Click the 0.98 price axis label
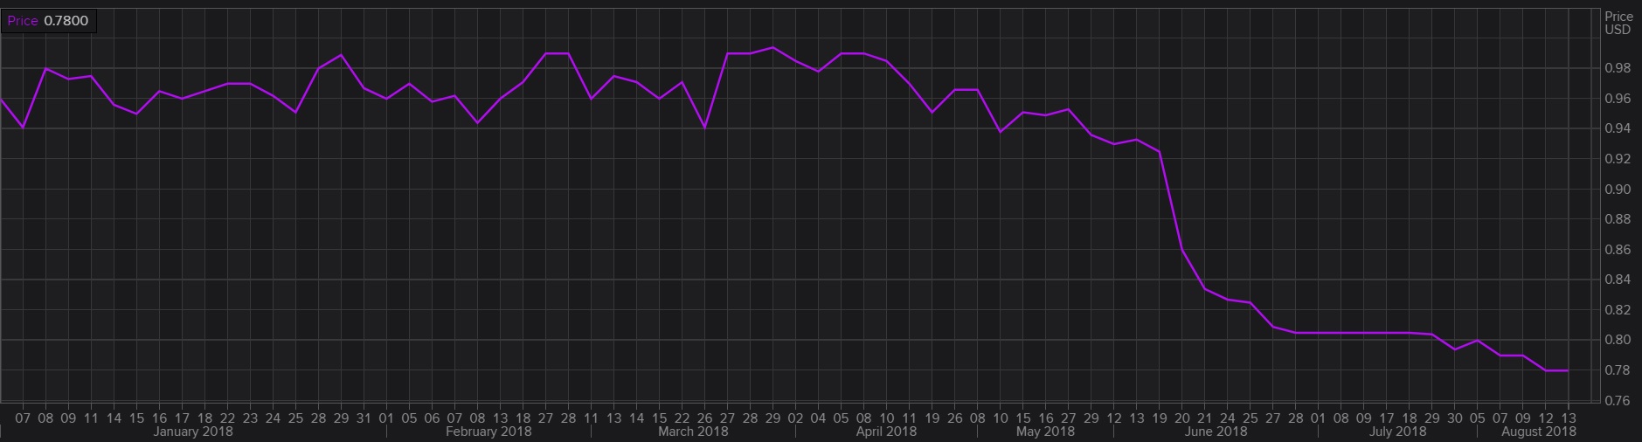Image resolution: width=1642 pixels, height=442 pixels. [1618, 68]
